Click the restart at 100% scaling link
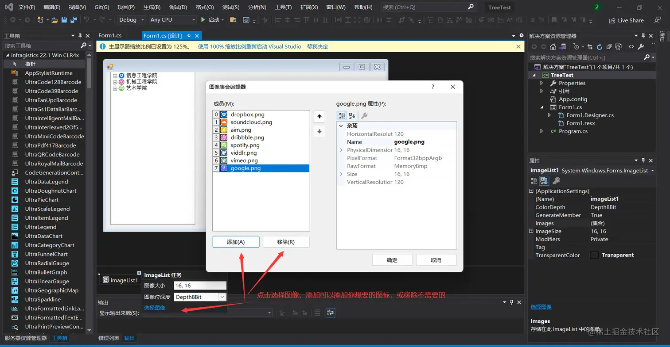This screenshot has width=670, height=347. pyautogui.click(x=249, y=46)
